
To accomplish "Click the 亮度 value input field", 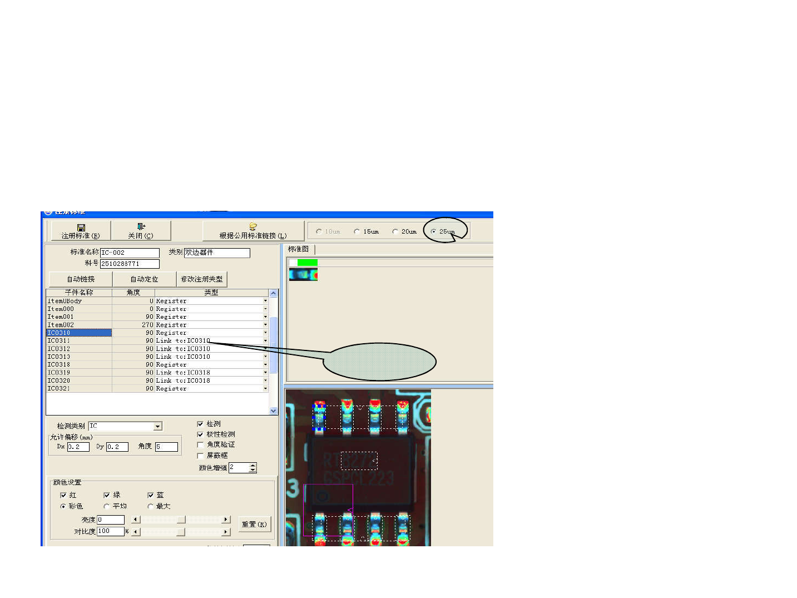I will pos(111,520).
